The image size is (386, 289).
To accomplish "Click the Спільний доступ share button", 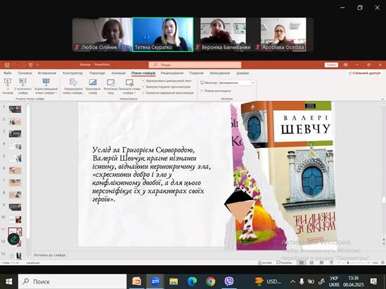I will (x=365, y=73).
